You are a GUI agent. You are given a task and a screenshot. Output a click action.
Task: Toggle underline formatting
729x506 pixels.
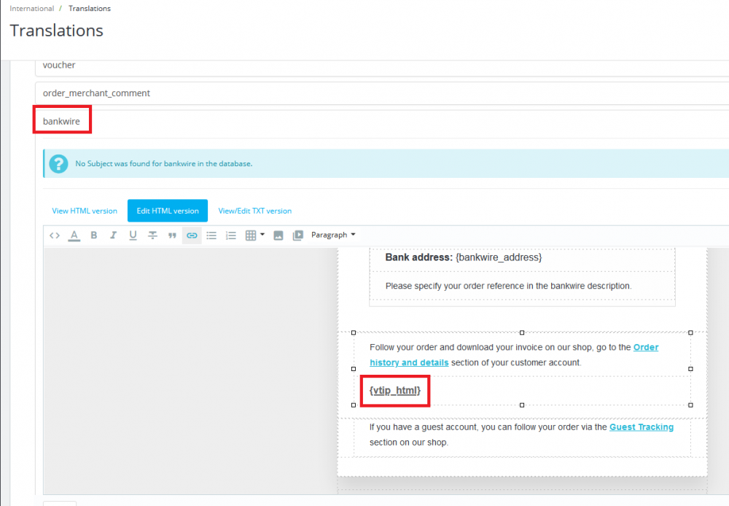133,236
